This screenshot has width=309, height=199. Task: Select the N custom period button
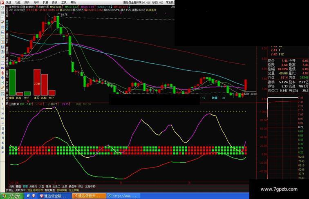click(x=2, y=123)
